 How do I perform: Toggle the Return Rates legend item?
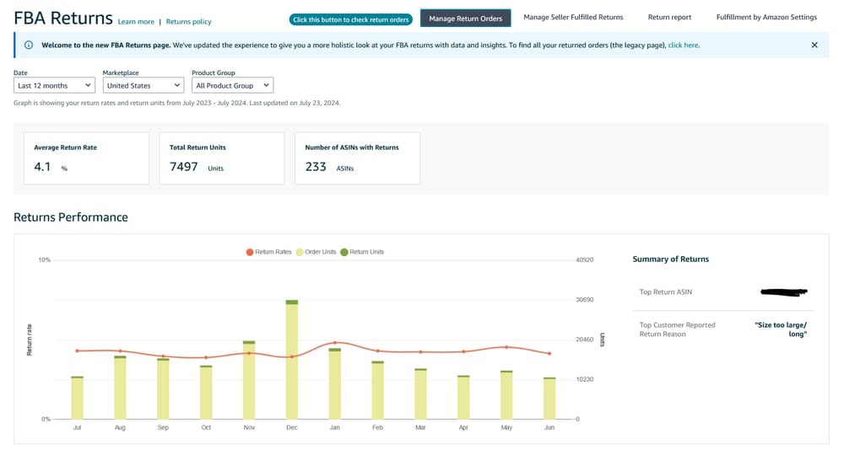click(268, 252)
